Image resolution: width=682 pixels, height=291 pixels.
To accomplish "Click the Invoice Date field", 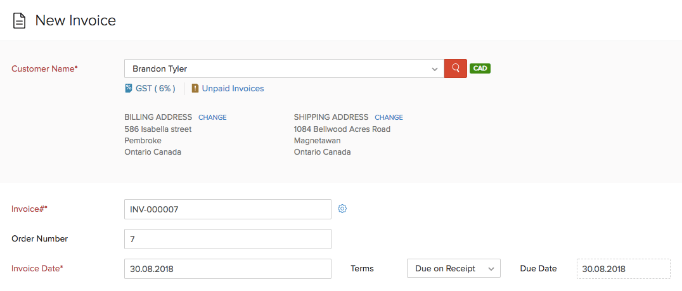I will tap(228, 269).
